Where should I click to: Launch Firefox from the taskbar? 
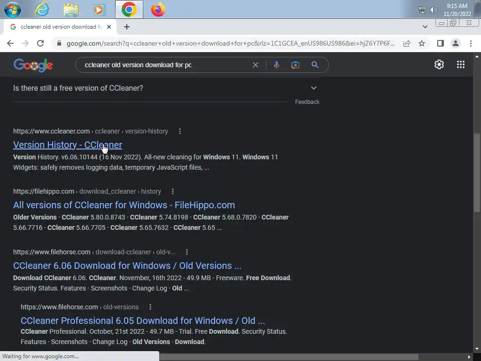158,9
